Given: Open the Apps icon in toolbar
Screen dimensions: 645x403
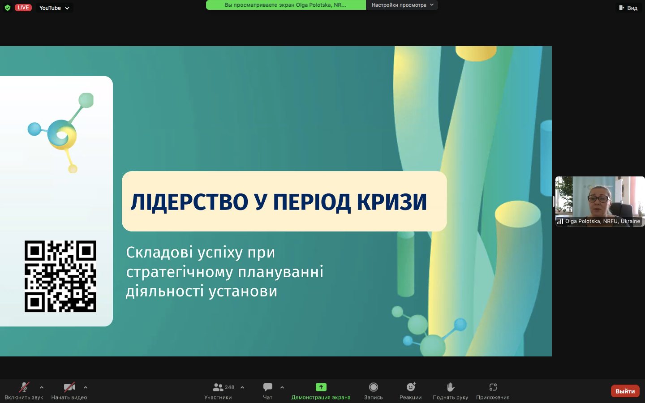Looking at the screenshot, I should pos(493,387).
